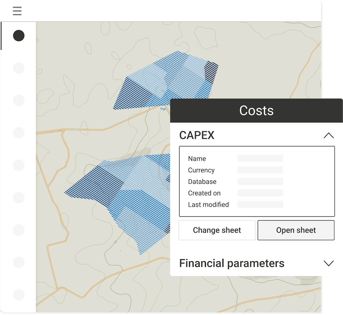
Task: Expand the Financial parameters section chevron
Action: 329,263
